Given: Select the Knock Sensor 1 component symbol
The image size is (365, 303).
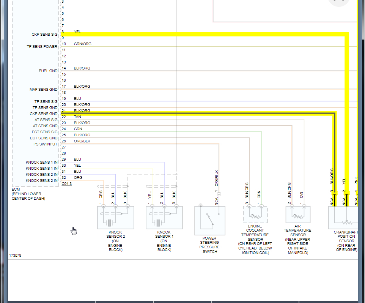Looking at the screenshot, I should tap(164, 218).
